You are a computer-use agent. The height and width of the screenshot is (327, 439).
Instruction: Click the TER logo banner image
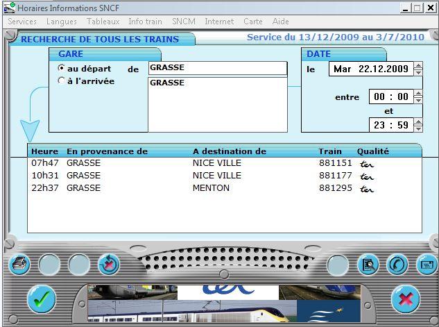228,292
